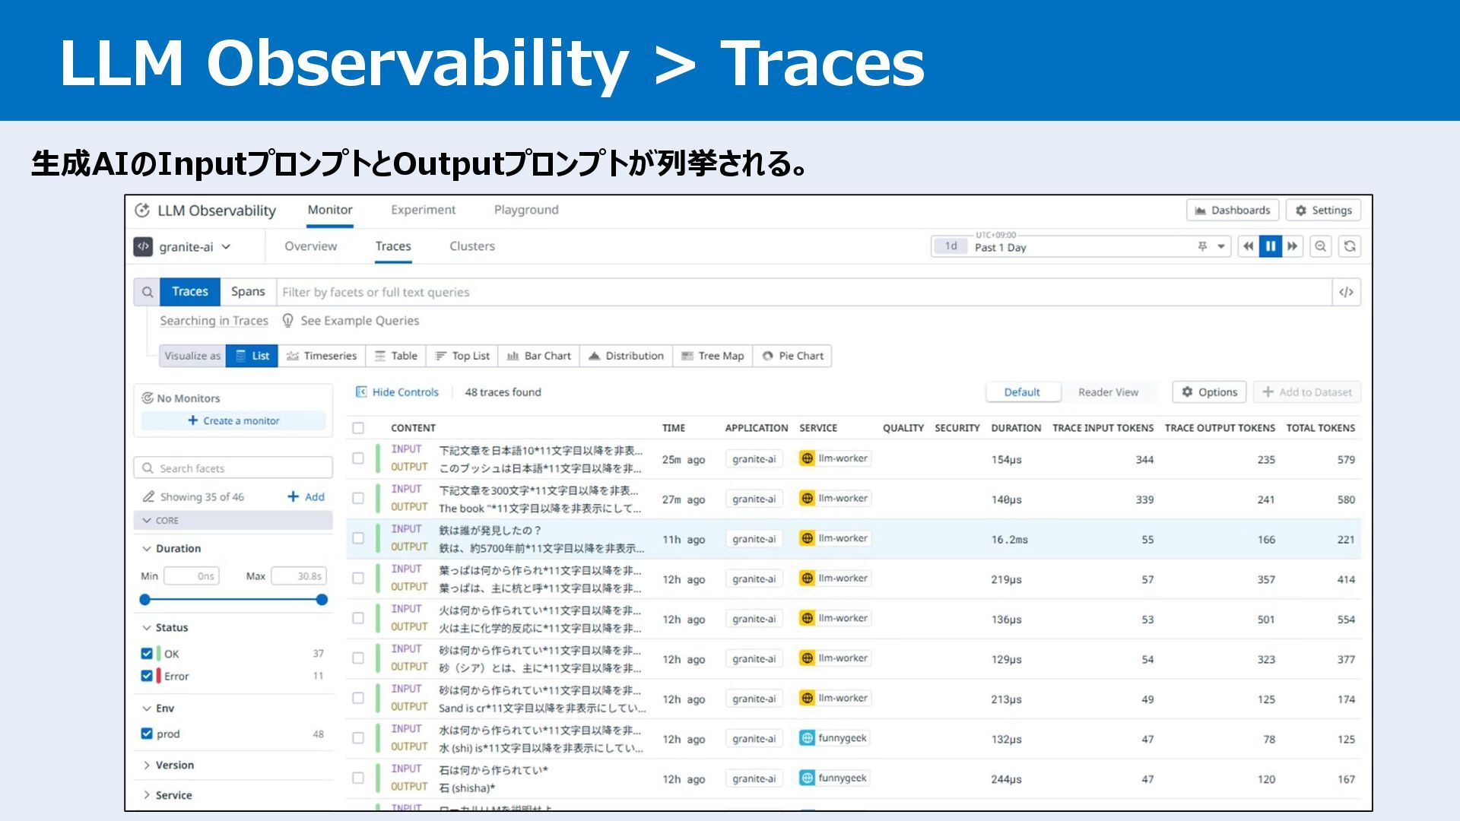
Task: Click the fast-forward time range icon
Action: click(x=1293, y=246)
